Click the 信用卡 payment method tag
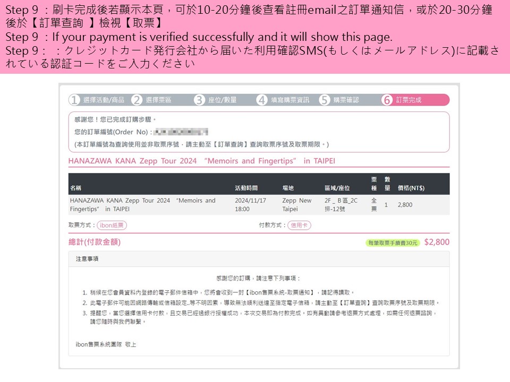Viewport: 510px width, 382px height. pos(299,225)
